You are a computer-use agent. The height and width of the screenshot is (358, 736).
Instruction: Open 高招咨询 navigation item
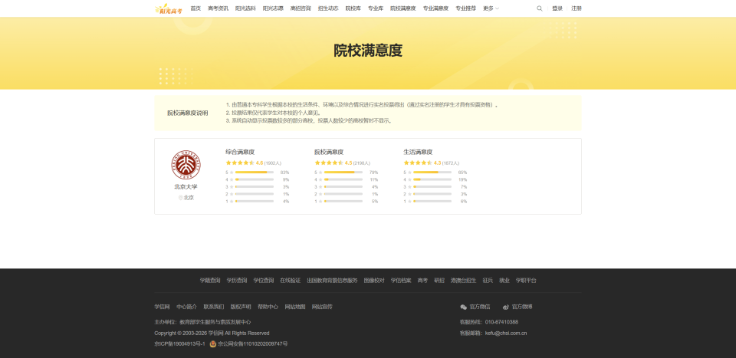(x=301, y=8)
